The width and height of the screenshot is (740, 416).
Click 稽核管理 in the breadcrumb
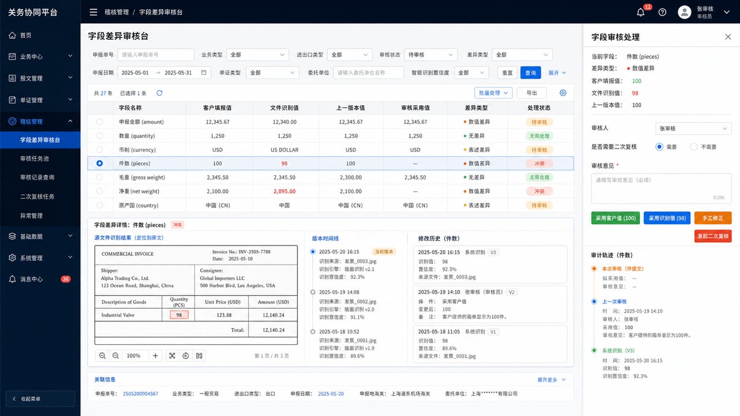coord(117,12)
